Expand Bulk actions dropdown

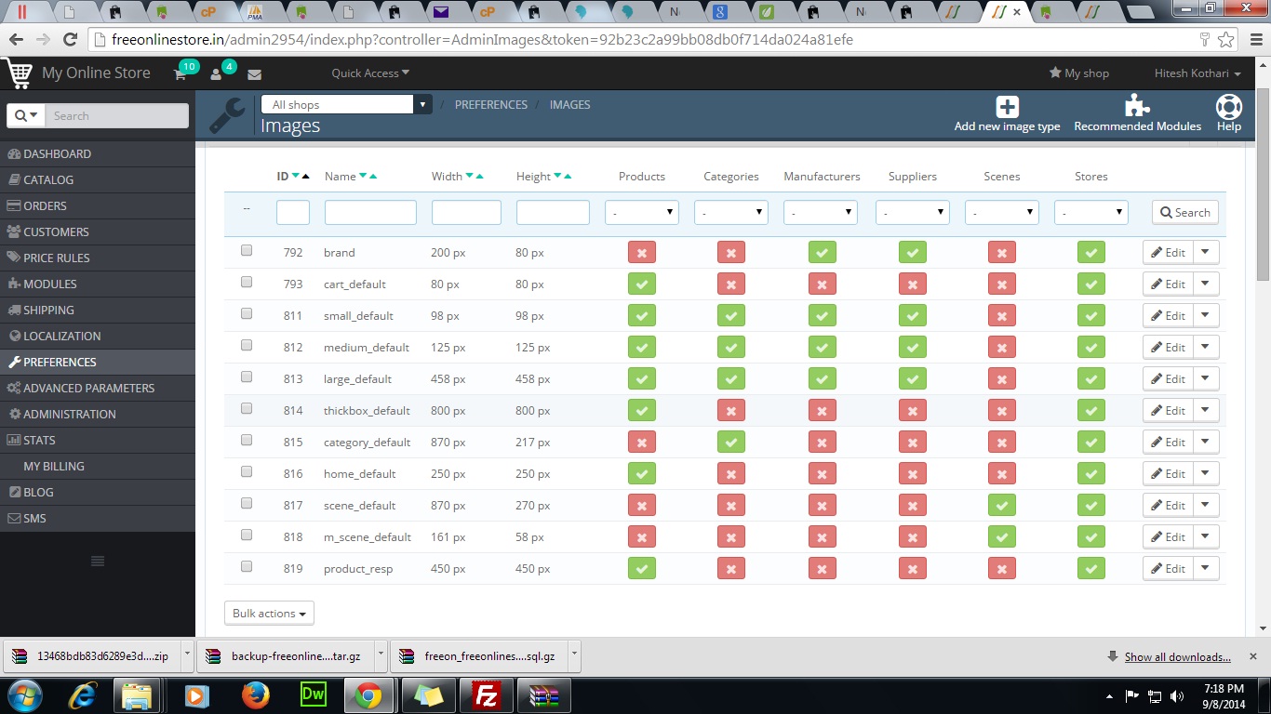[269, 614]
